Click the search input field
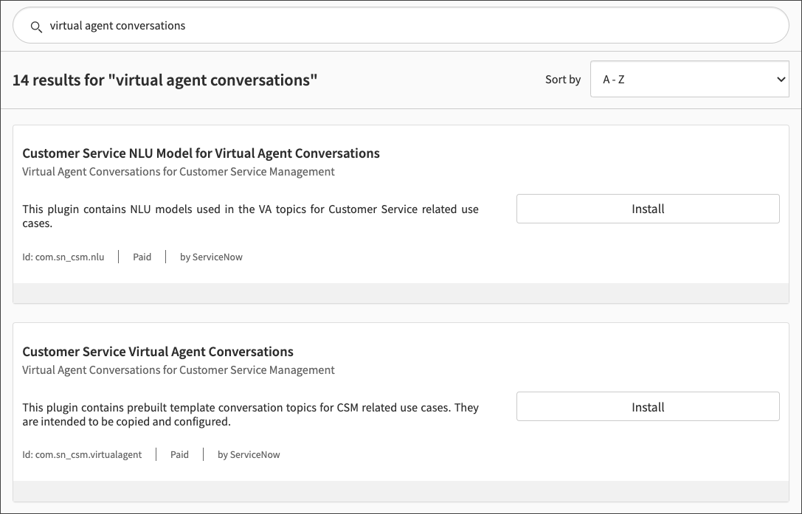The image size is (802, 514). click(295, 25)
